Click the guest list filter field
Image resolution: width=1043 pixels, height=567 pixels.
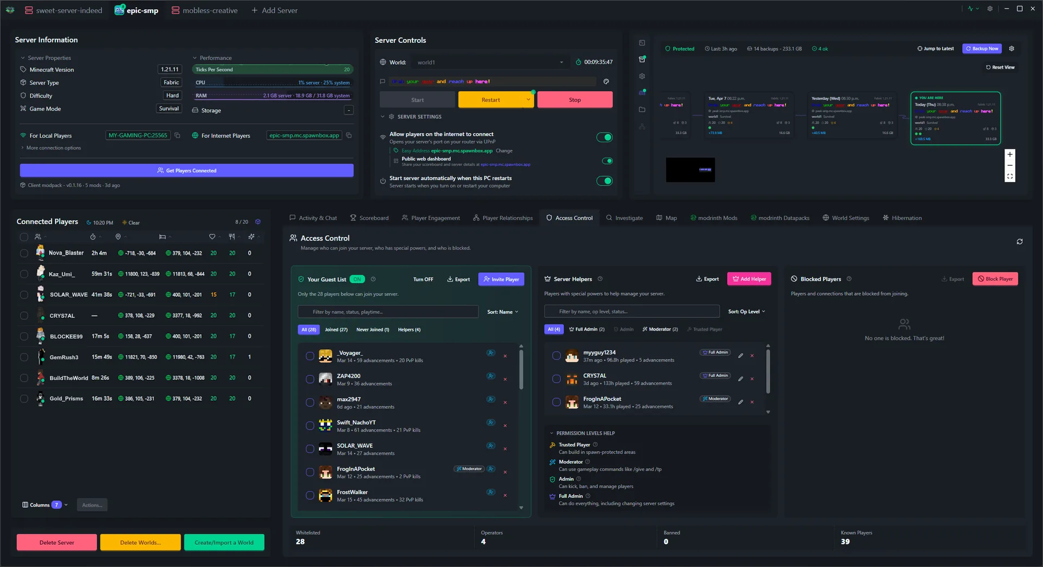pyautogui.click(x=387, y=311)
